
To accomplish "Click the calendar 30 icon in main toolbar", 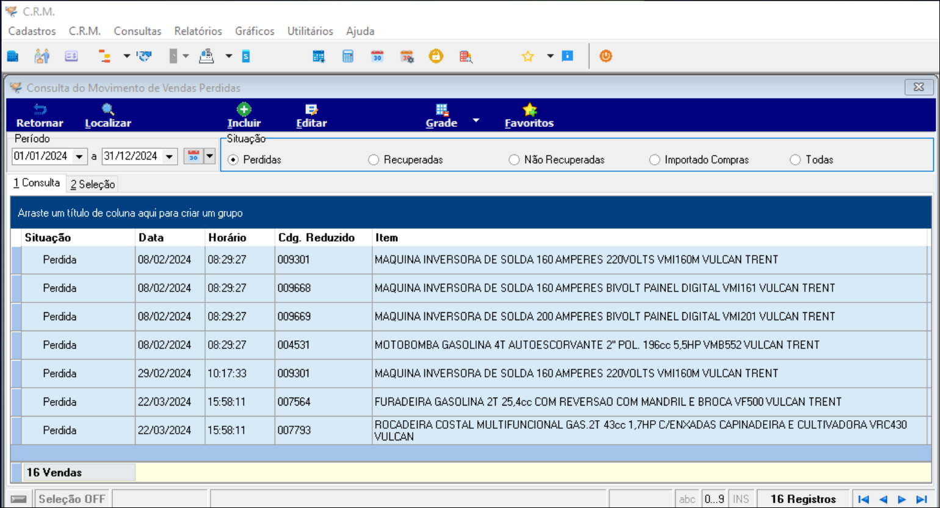I will (377, 57).
